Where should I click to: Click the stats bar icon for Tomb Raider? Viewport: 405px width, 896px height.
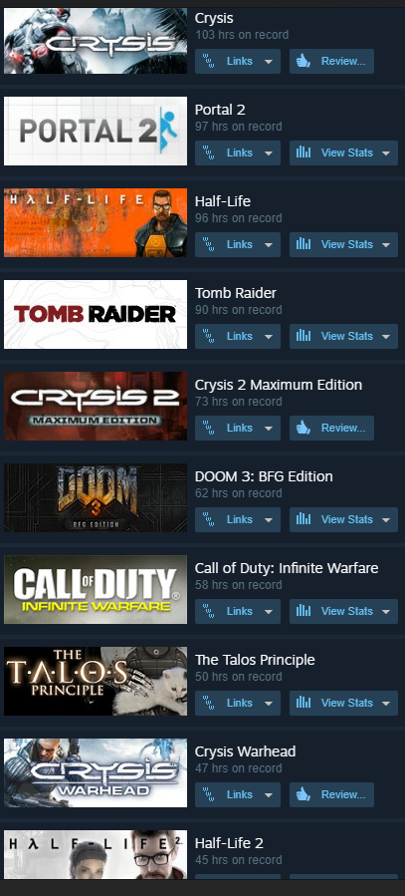coord(304,336)
